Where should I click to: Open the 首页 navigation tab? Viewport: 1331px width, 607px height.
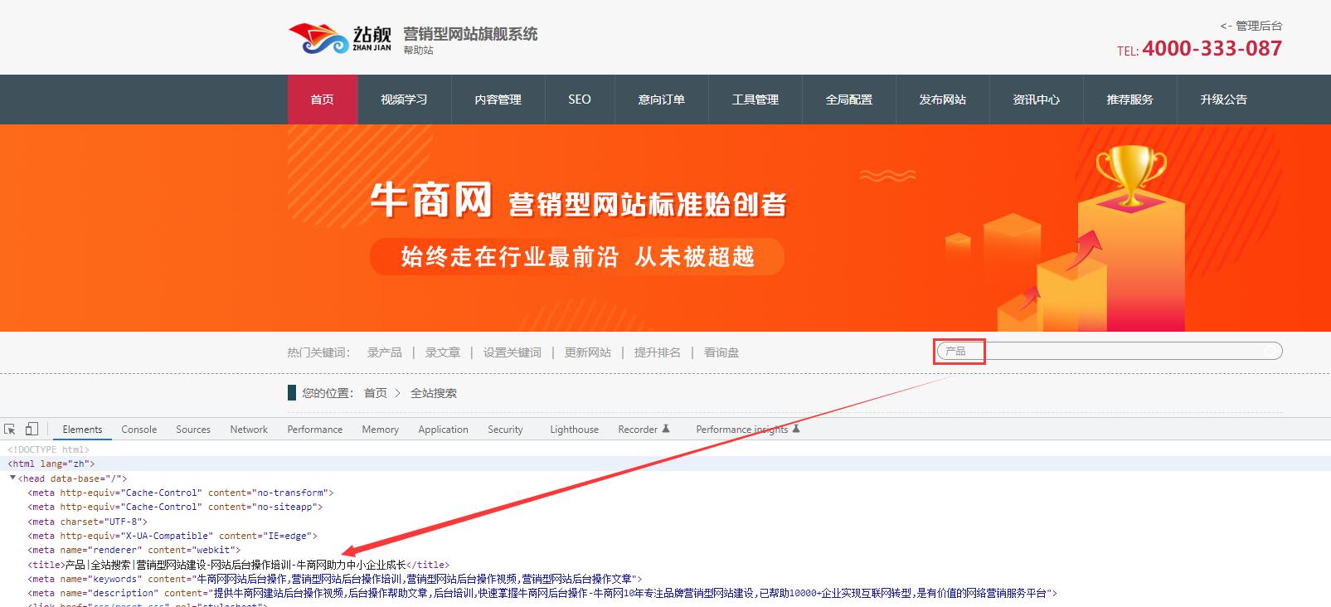click(x=323, y=100)
